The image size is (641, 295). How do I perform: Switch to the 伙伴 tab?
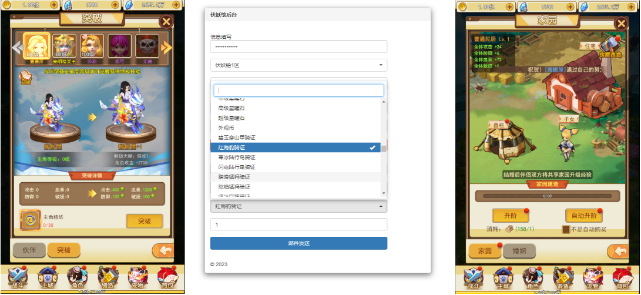[x=29, y=250]
